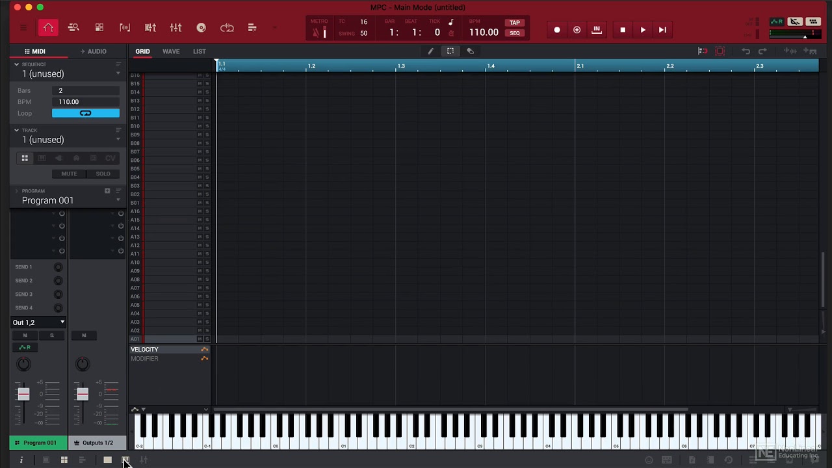Select the pencil draw tool
The width and height of the screenshot is (832, 468).
[x=430, y=51]
